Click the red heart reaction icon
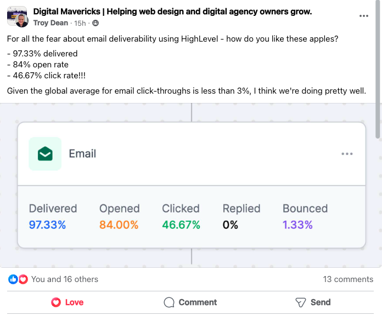This screenshot has width=382, height=316. [x=23, y=279]
